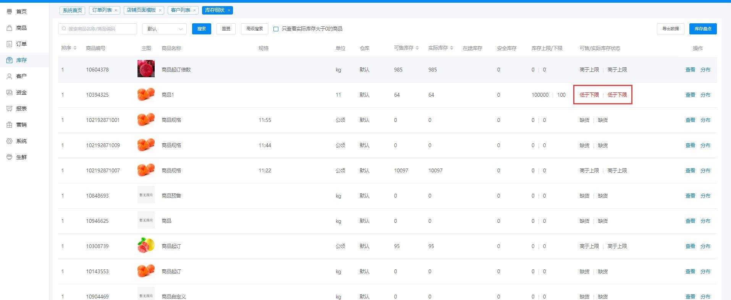Sort by 可售库存 column arrows
This screenshot has width=731, height=300.
coord(417,48)
